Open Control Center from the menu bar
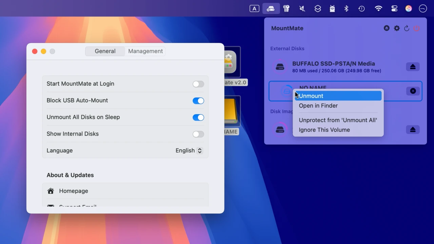Viewport: 434px width, 244px height. coord(394,9)
